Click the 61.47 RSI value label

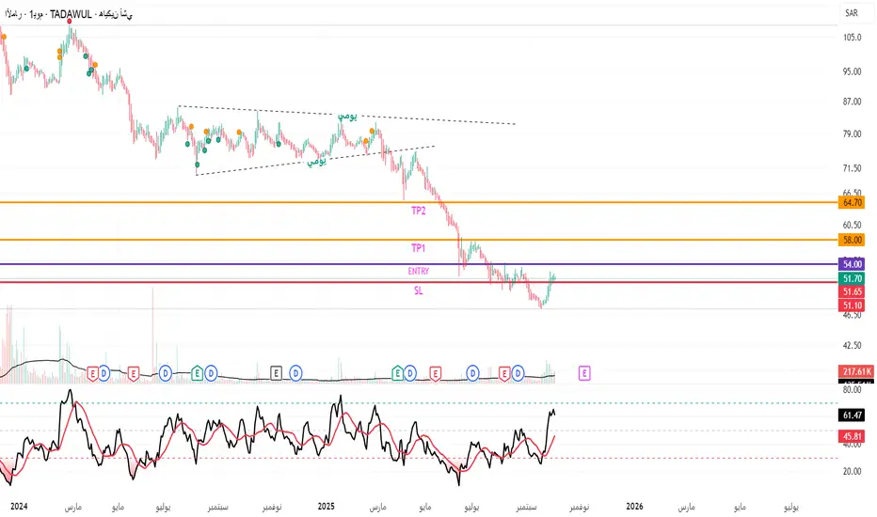[852, 415]
